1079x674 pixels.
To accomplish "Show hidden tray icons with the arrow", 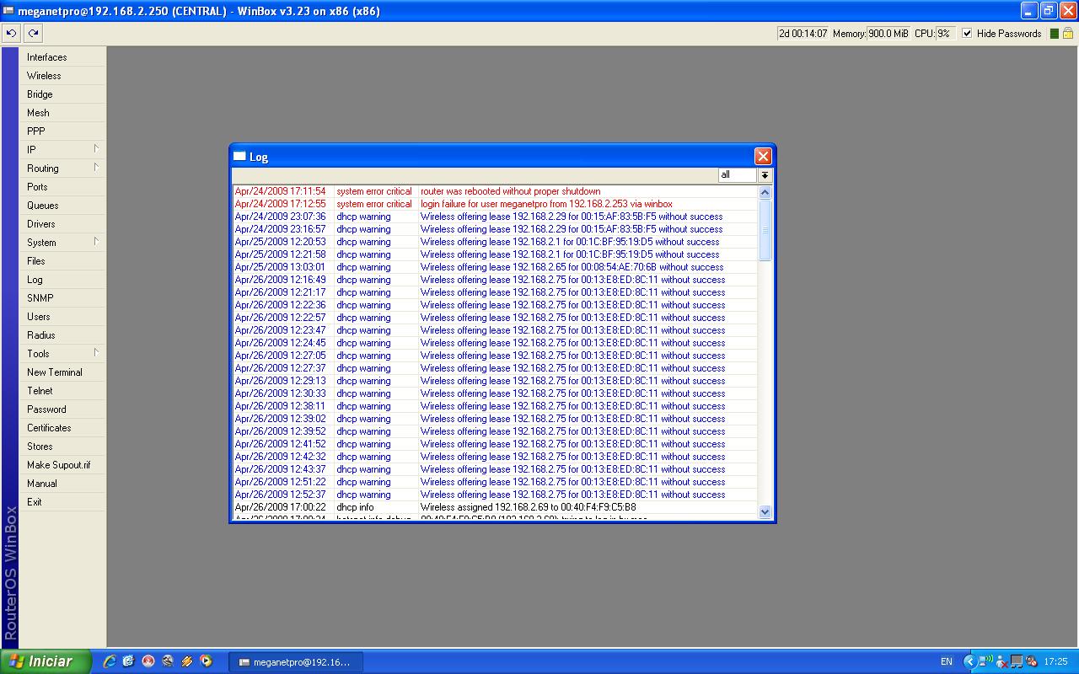I will pos(969,661).
